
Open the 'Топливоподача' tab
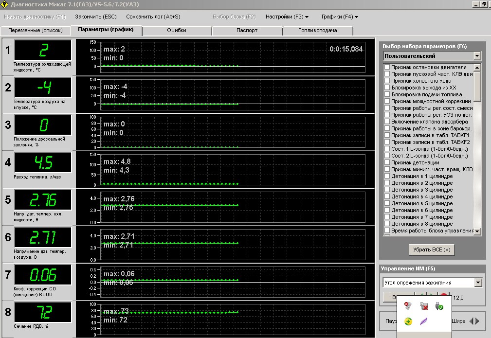click(x=318, y=30)
